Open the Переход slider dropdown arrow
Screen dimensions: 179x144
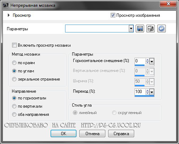pos(152,92)
